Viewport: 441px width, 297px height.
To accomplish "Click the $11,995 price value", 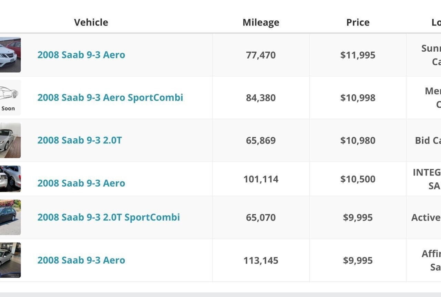I will click(x=358, y=55).
